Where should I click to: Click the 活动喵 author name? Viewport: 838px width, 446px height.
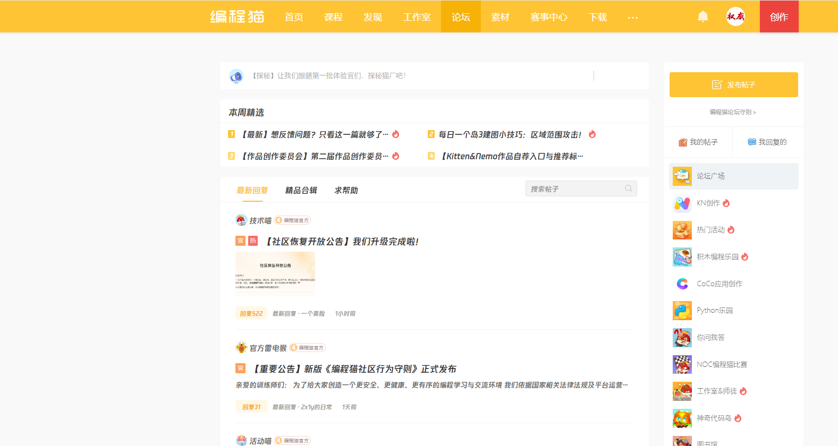pyautogui.click(x=260, y=441)
